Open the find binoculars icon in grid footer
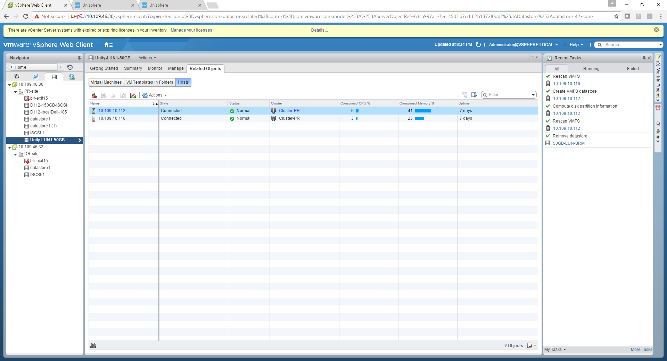 click(x=93, y=345)
